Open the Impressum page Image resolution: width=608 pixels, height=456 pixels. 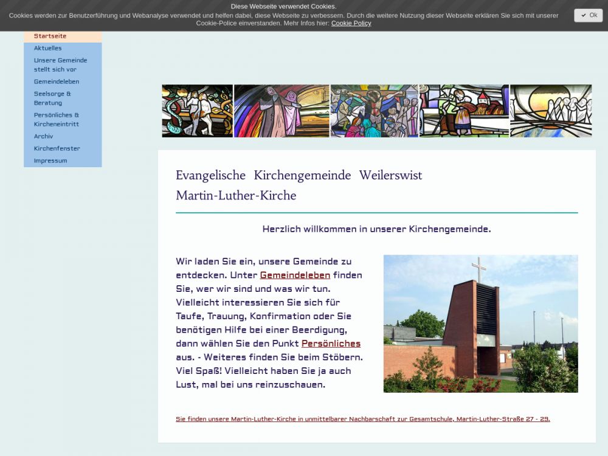tap(50, 161)
